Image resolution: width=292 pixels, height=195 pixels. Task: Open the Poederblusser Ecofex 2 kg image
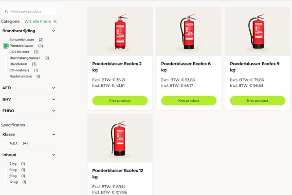click(x=120, y=32)
